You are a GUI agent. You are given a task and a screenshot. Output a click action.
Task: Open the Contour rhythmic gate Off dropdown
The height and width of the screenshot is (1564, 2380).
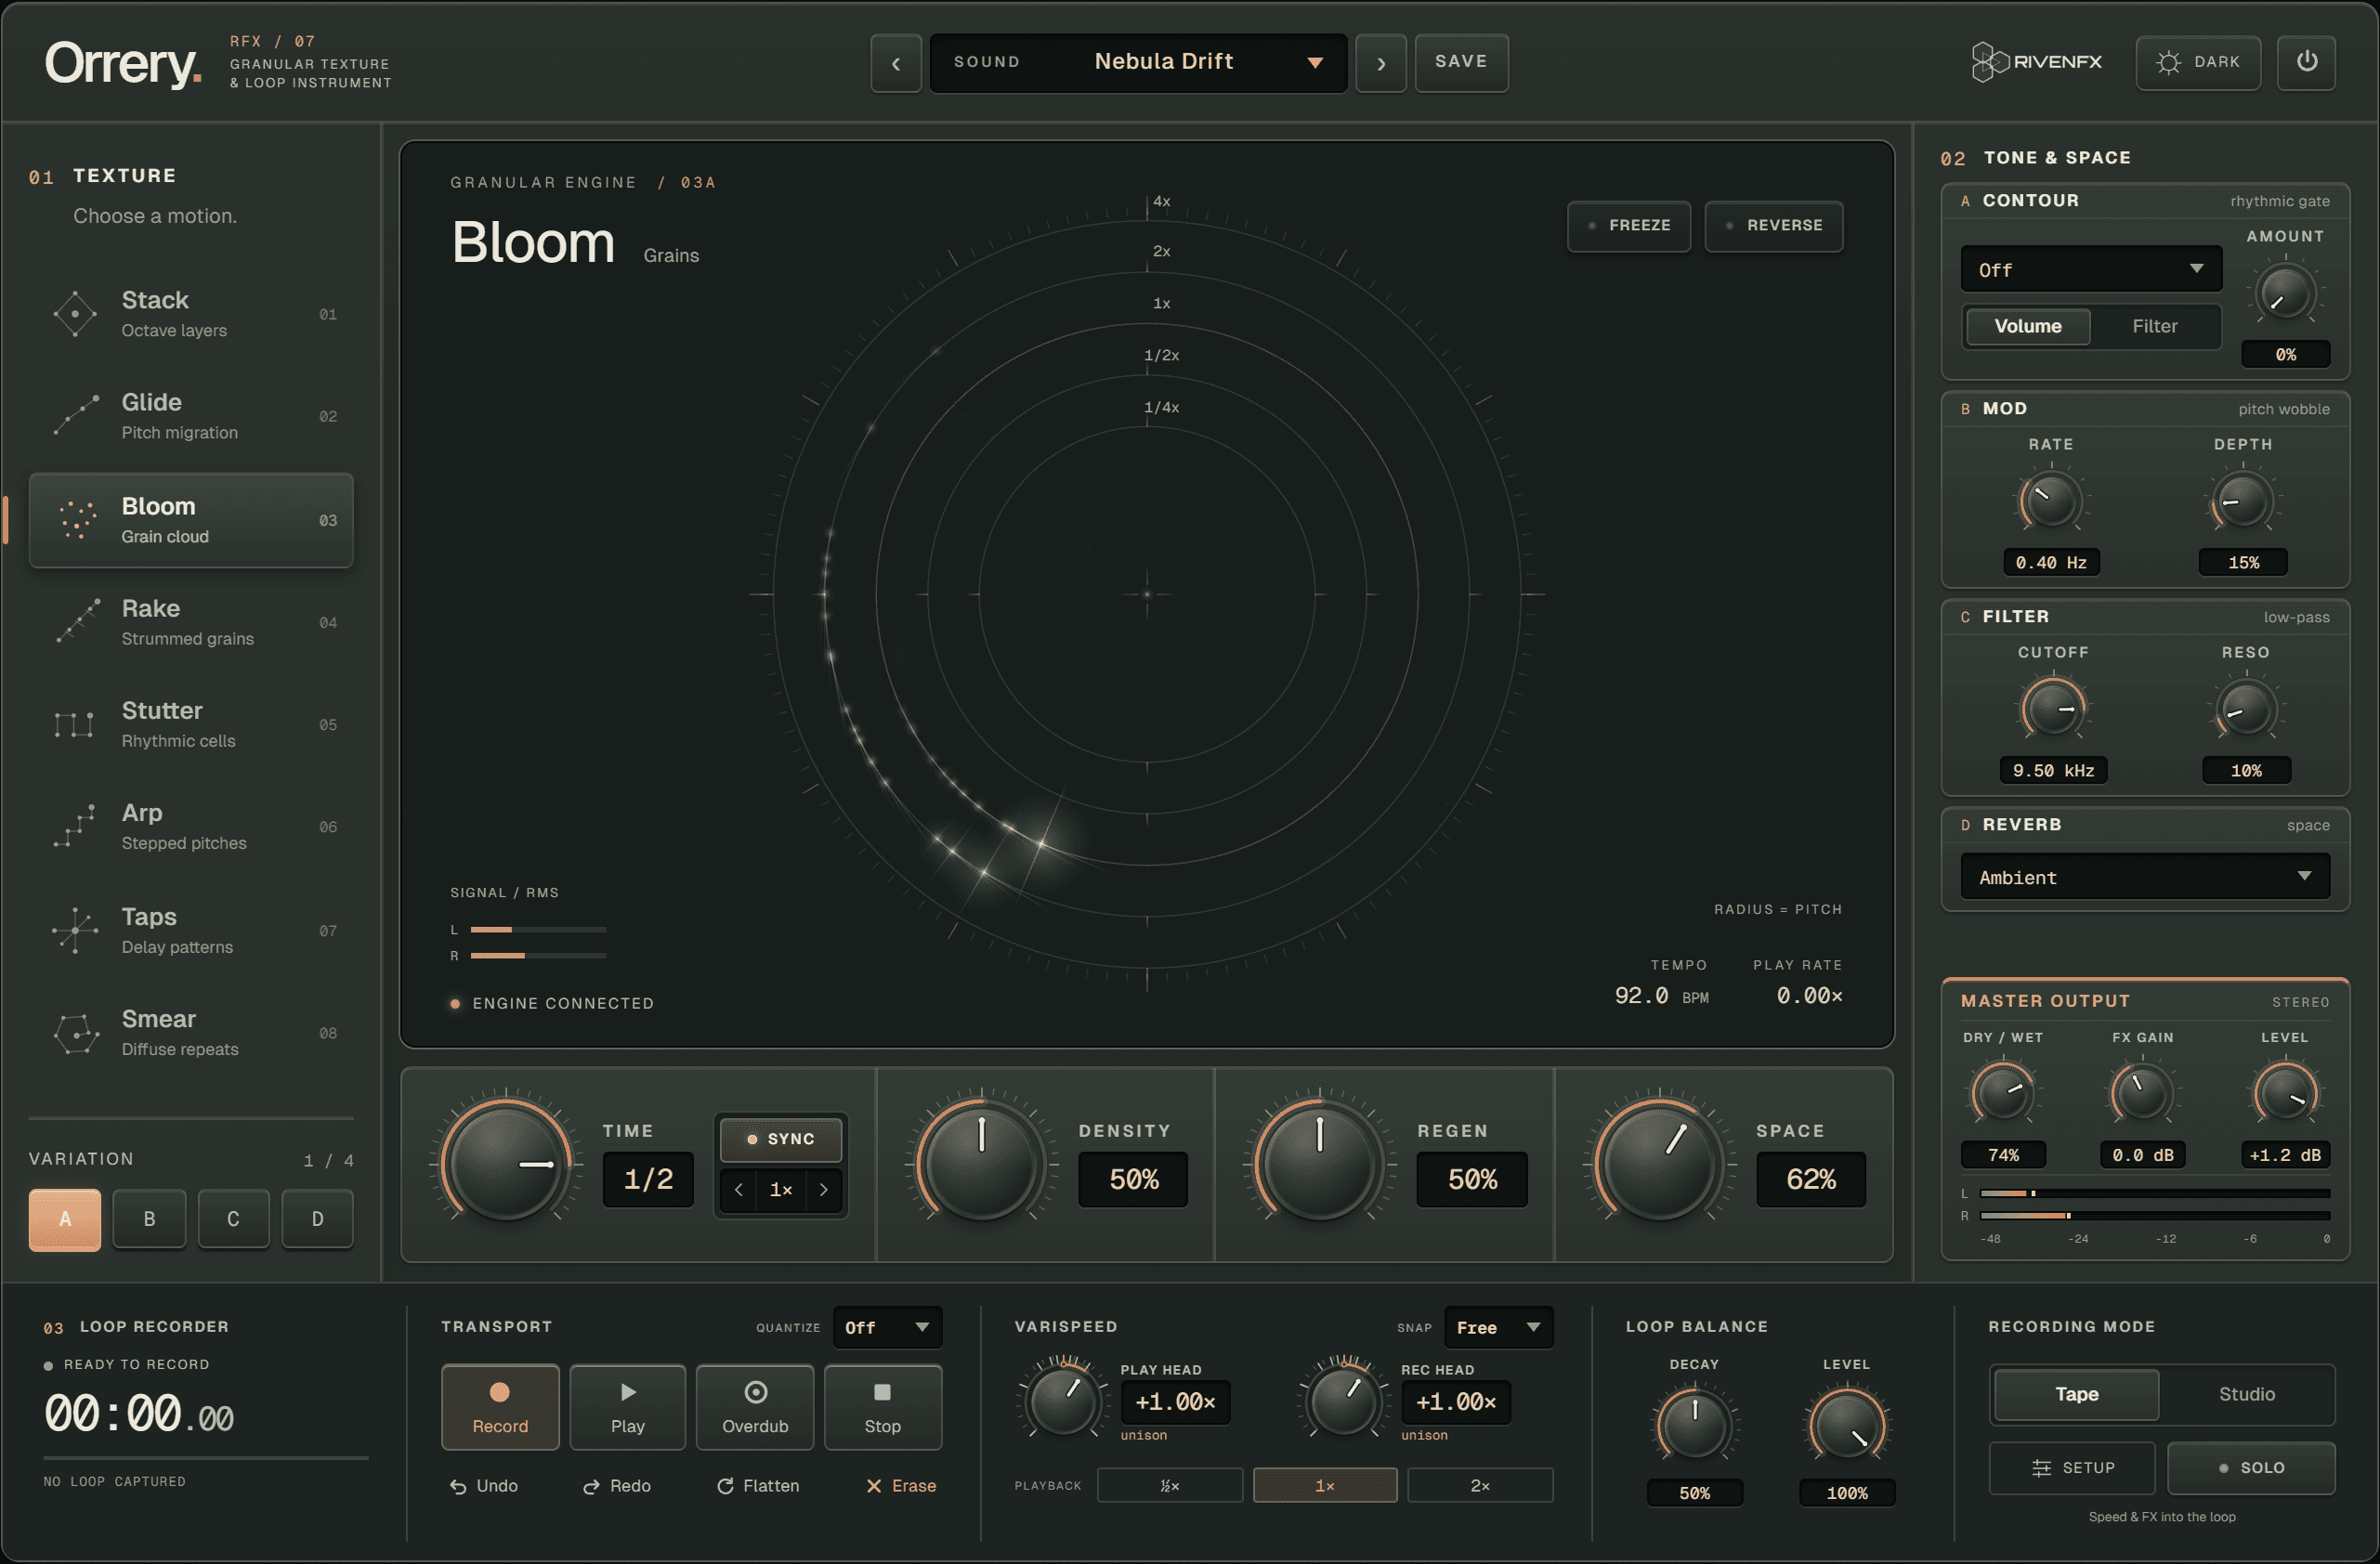[2091, 270]
